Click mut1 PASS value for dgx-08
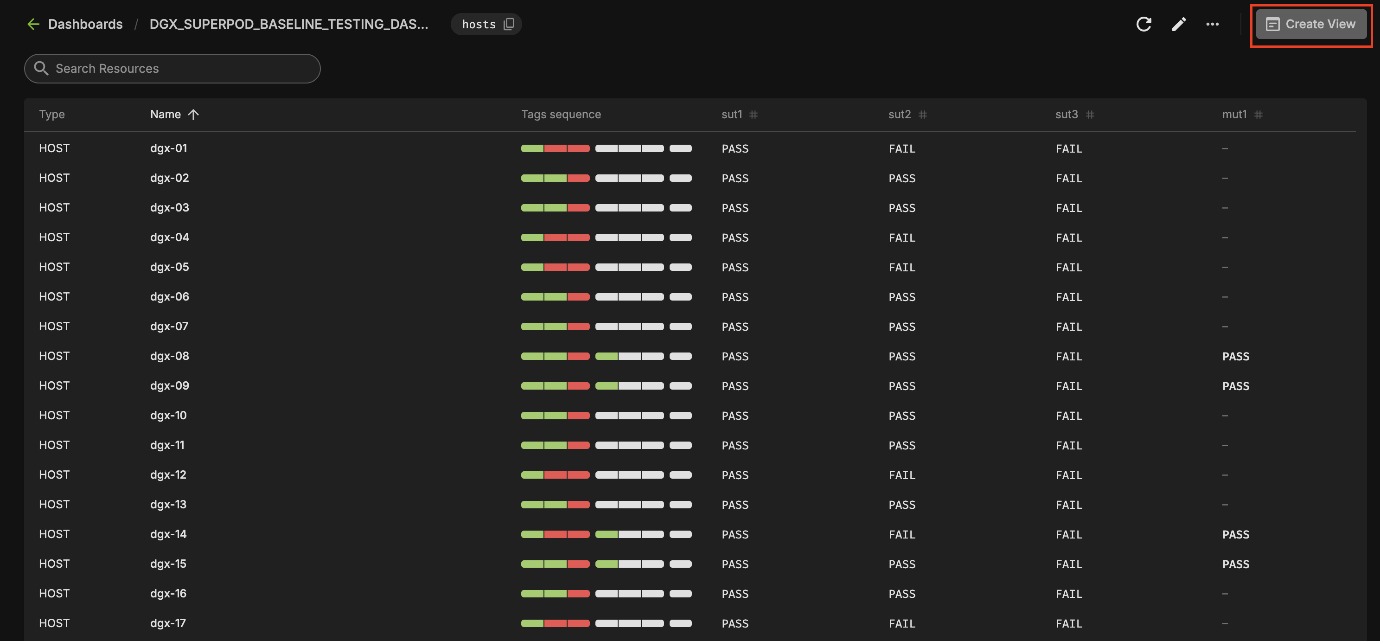The height and width of the screenshot is (641, 1380). [1236, 356]
